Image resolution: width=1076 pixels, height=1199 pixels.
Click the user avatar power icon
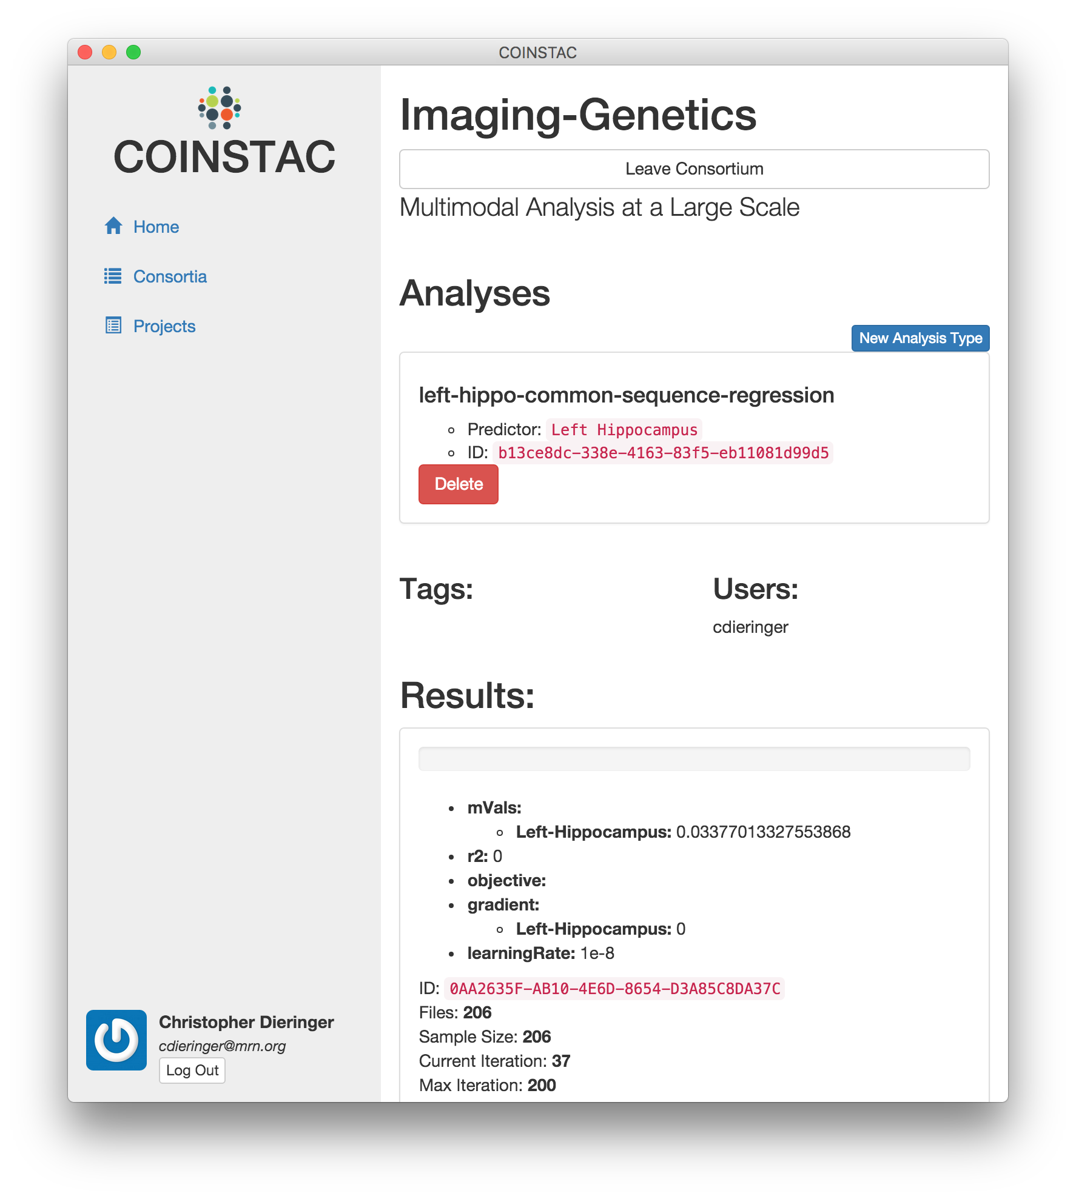[116, 1040]
